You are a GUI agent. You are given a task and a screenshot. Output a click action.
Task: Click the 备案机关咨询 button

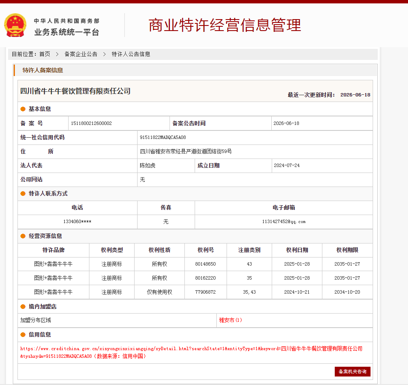(352, 371)
